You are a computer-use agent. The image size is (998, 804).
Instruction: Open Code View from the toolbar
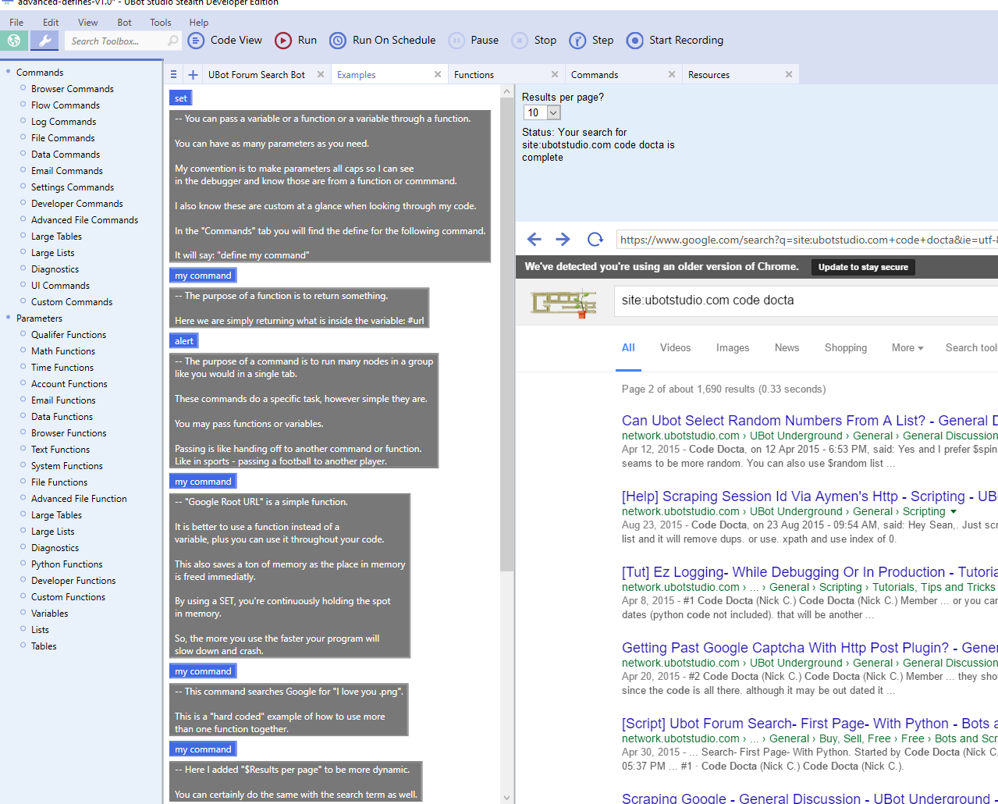click(x=226, y=41)
